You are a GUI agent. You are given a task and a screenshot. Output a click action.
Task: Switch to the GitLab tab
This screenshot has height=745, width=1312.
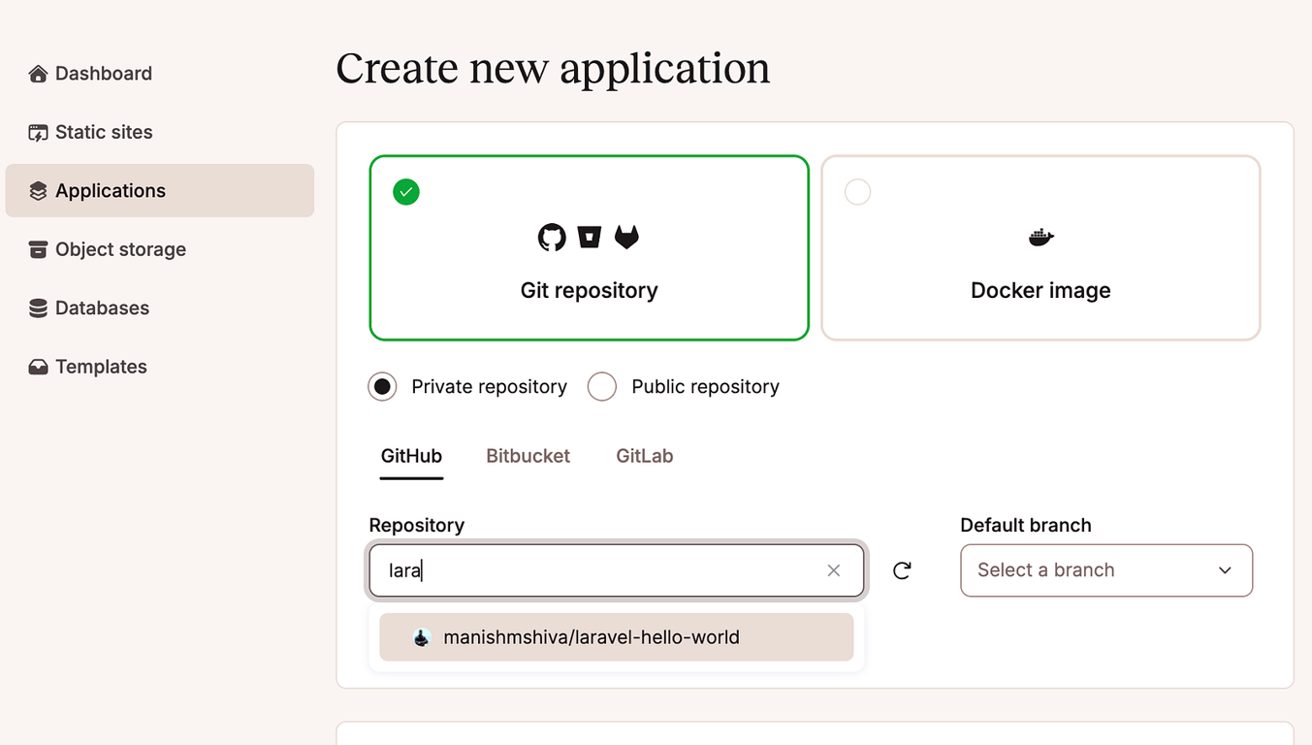click(x=644, y=456)
